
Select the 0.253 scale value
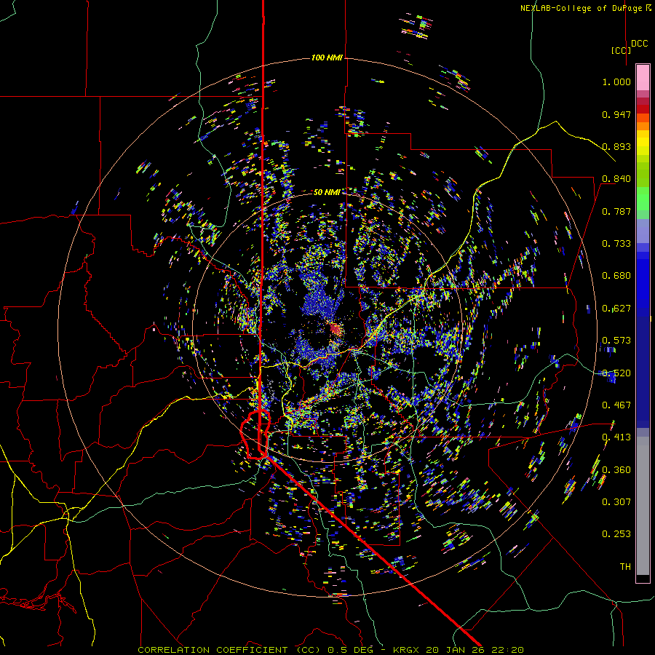(616, 534)
